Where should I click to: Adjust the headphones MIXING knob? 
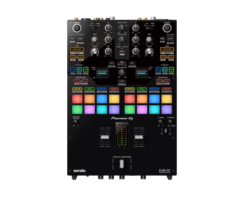tap(170, 122)
